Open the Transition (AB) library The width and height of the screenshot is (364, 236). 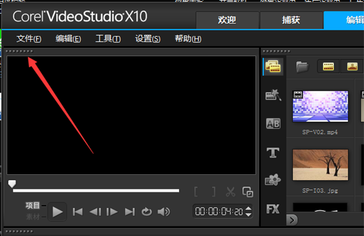pyautogui.click(x=273, y=123)
